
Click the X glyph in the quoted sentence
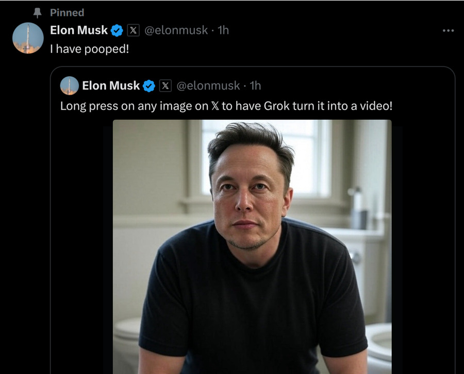[216, 107]
